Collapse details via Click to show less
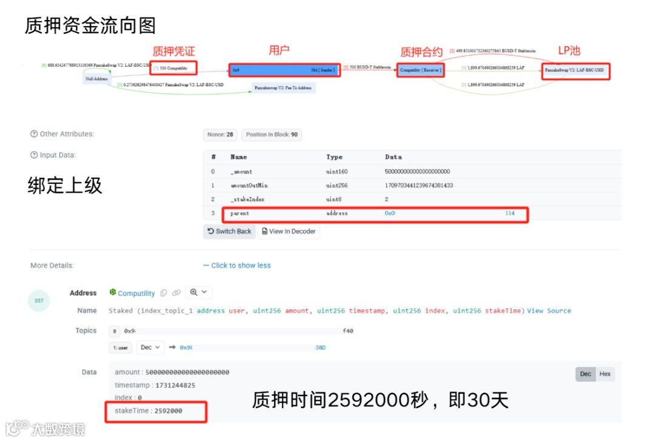Image resolution: width=655 pixels, height=441 pixels. (x=237, y=266)
